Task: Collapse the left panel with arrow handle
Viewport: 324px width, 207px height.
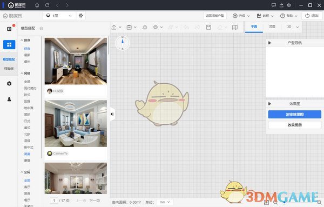Action: [x=112, y=114]
